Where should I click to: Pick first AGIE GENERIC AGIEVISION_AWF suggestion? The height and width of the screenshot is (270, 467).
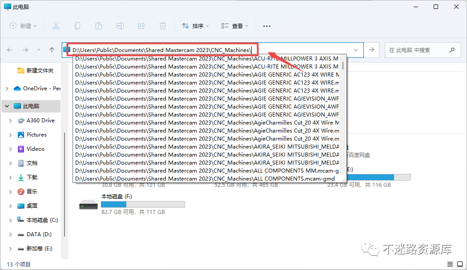[207, 99]
